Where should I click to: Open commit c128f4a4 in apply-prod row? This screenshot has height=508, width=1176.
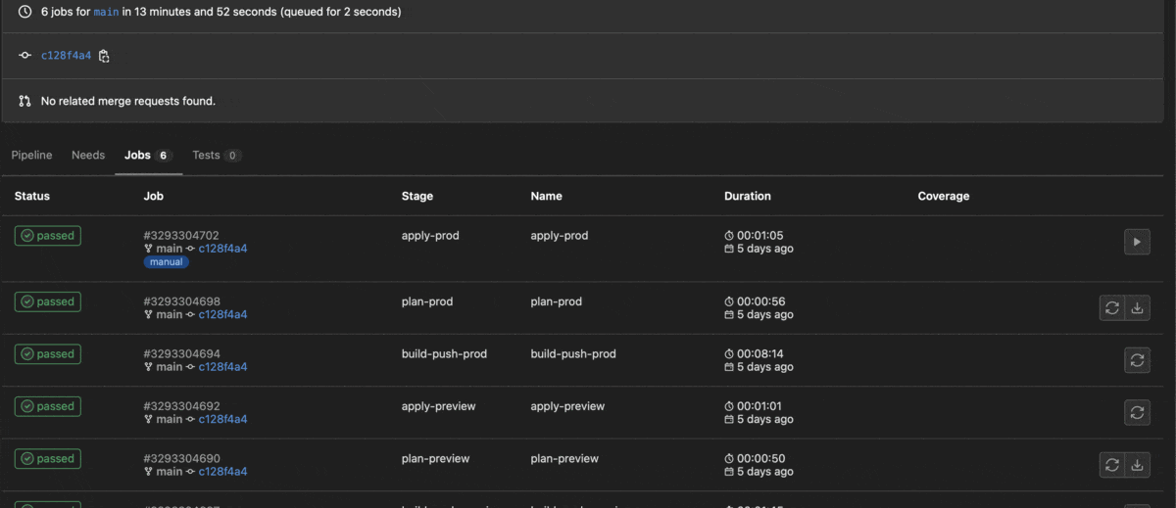[x=222, y=249]
